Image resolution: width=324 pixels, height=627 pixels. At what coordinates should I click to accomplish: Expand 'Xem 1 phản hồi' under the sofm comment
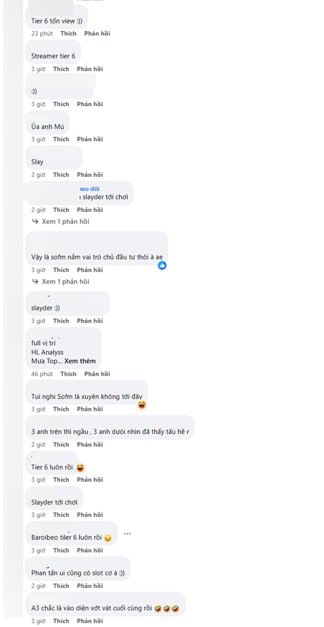click(x=65, y=282)
